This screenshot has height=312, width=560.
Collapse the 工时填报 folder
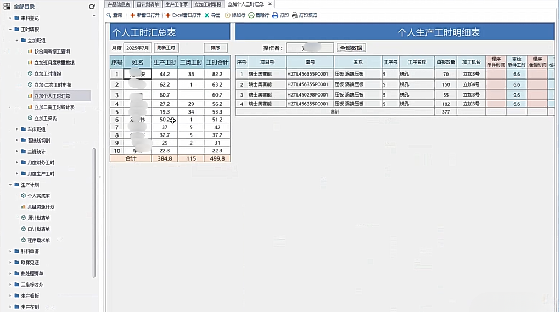pos(10,29)
